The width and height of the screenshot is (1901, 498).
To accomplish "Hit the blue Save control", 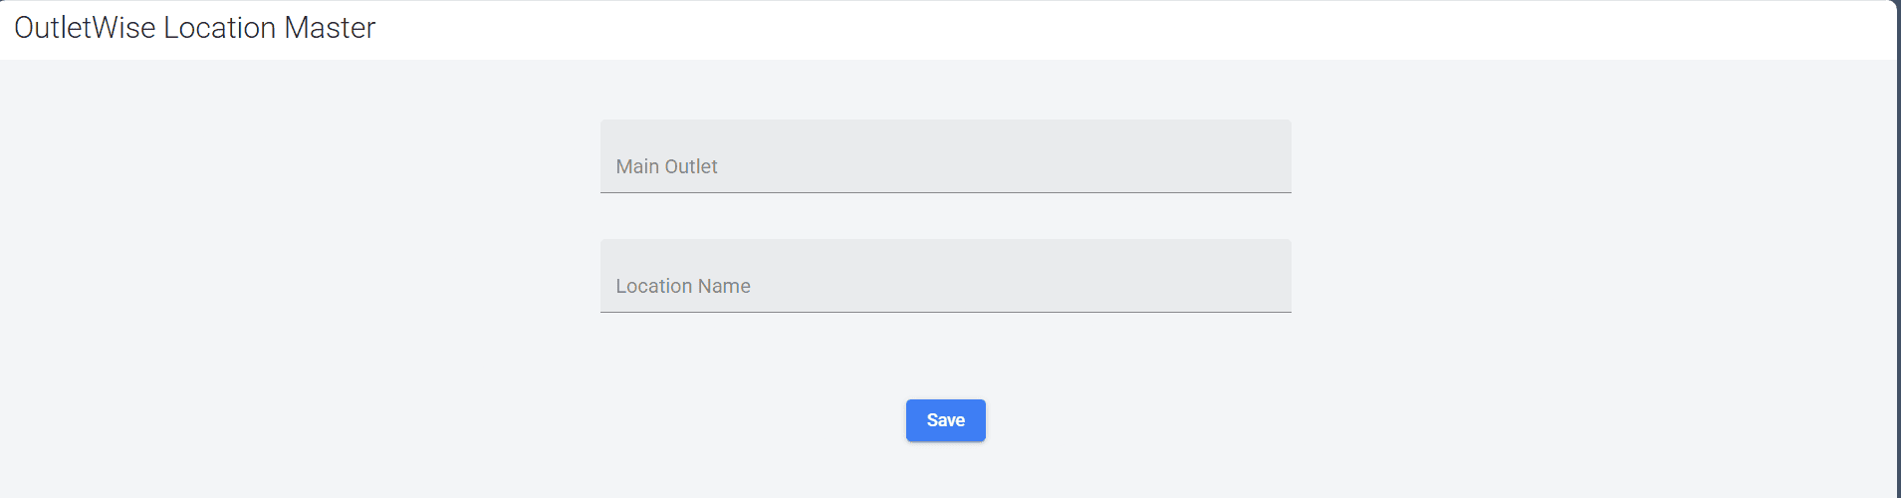I will [x=945, y=420].
